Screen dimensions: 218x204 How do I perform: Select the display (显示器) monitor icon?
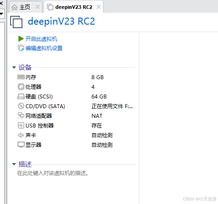(21, 145)
